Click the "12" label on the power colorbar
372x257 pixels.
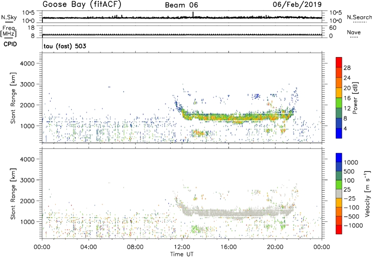[347, 109]
